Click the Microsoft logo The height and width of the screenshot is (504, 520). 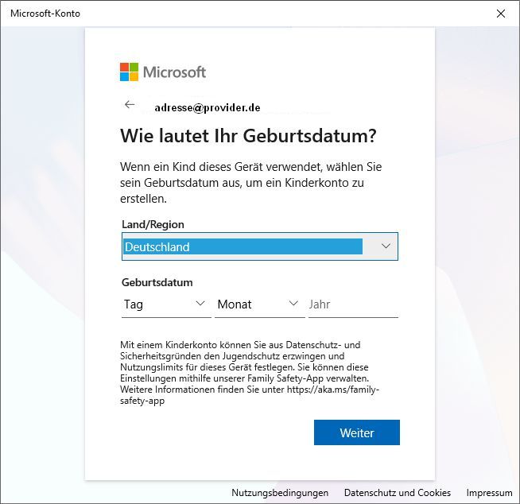162,72
